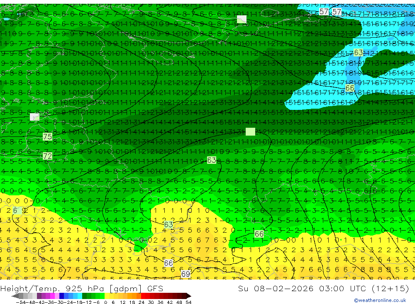Open the weatheronline.co.uk copyright link

380,300
